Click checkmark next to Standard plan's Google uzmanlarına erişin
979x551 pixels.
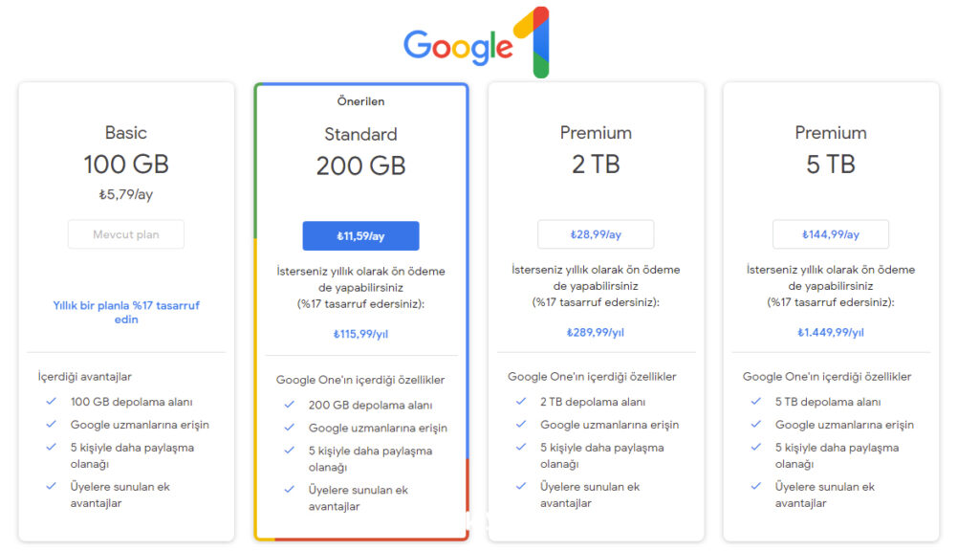point(289,428)
